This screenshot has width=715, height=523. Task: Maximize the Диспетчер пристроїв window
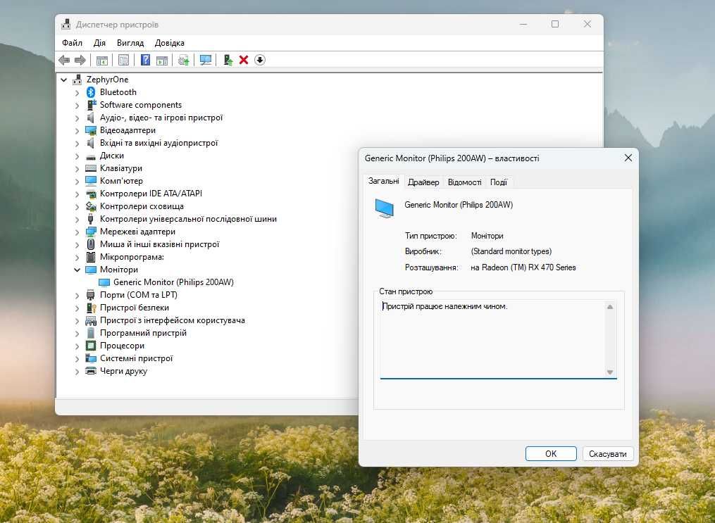click(x=555, y=24)
